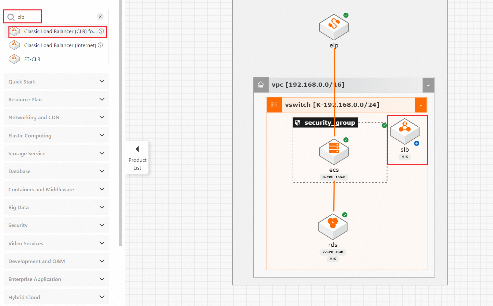Collapse the vswitch container with minus button
Viewport: 493px width, 306px height.
421,105
